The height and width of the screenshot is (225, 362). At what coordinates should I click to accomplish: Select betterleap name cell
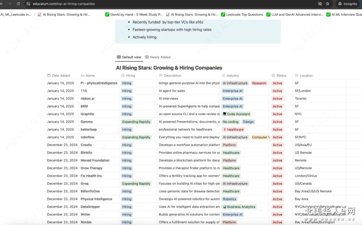[88, 129]
